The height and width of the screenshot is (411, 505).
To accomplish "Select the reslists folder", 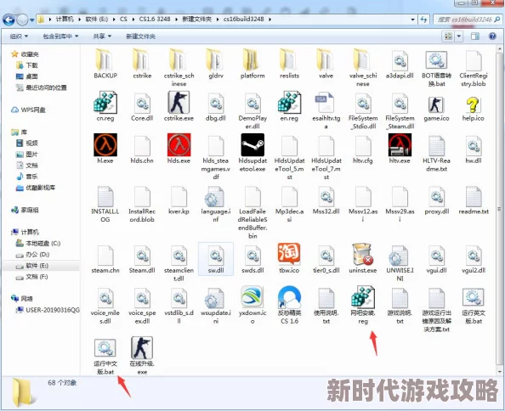I will 289,64.
